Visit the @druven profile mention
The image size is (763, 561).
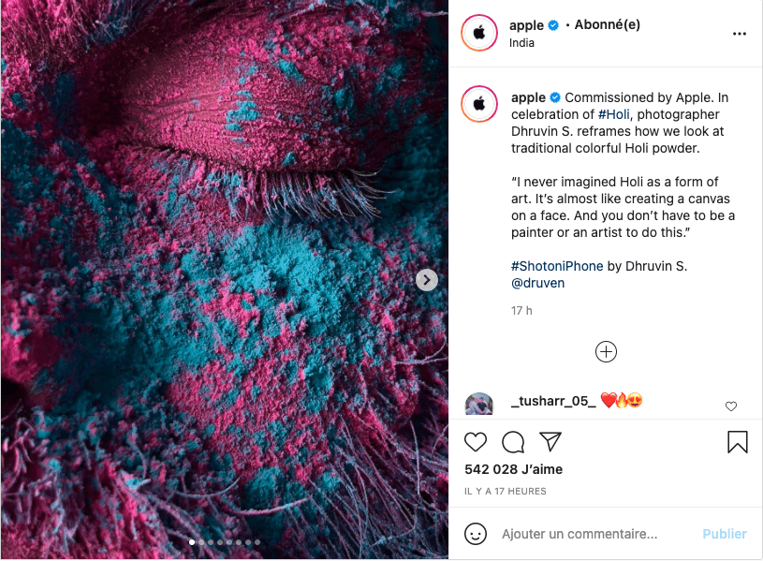537,283
